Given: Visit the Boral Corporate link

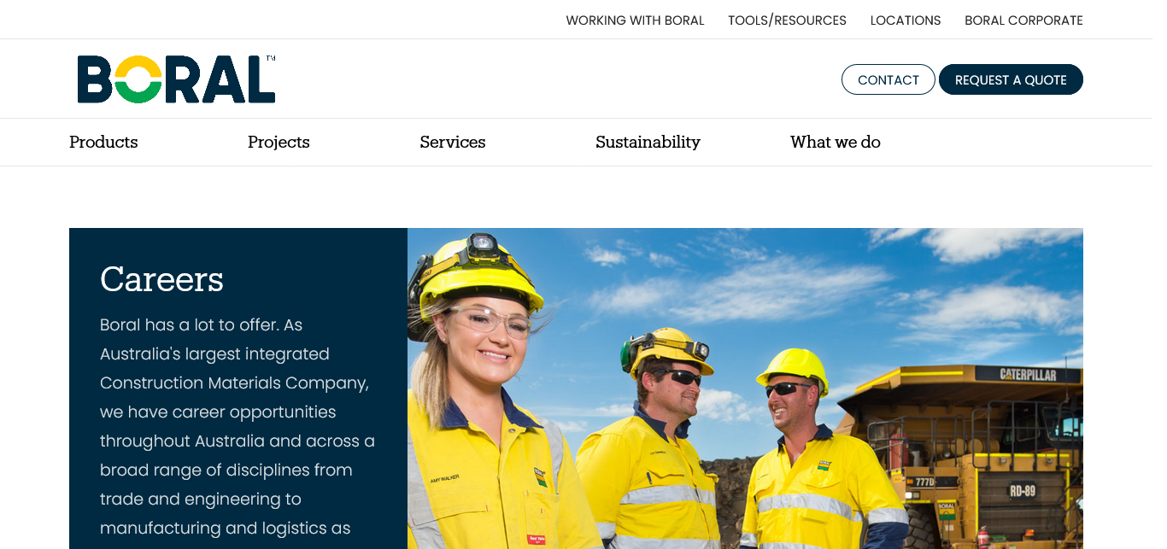Looking at the screenshot, I should (1023, 20).
